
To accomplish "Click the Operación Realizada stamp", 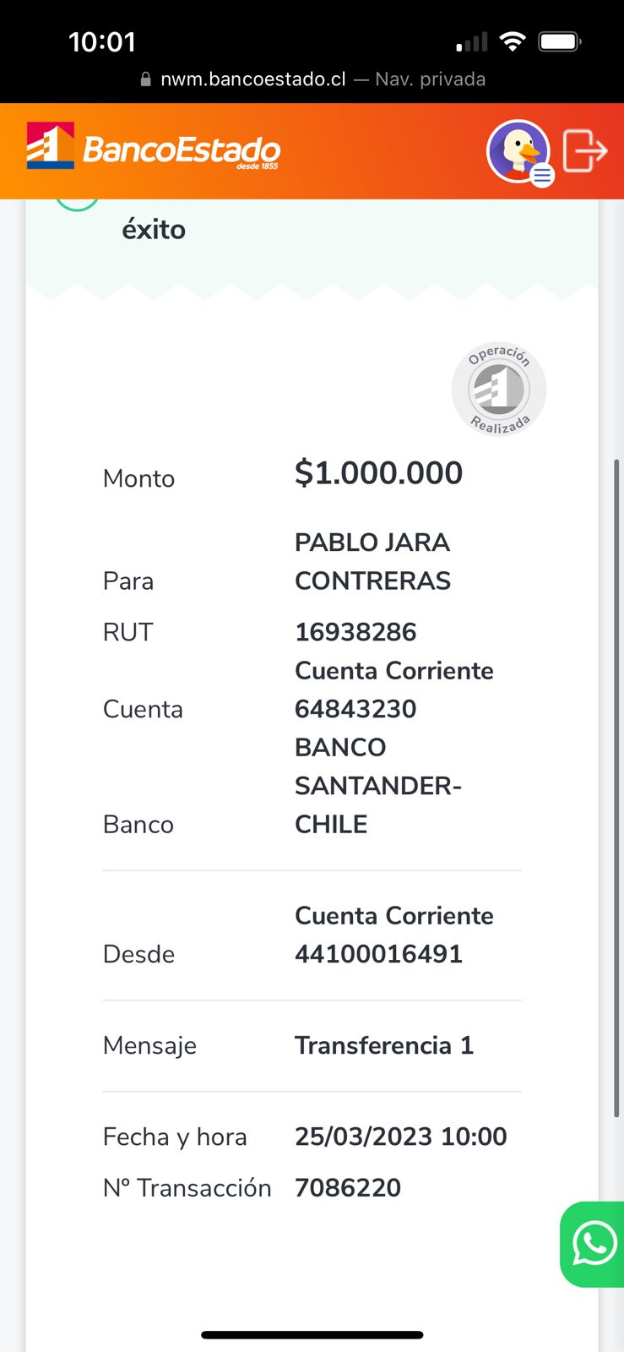I will click(x=499, y=390).
